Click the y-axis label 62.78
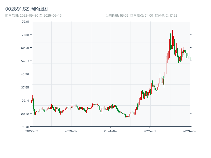 coord(25,48)
